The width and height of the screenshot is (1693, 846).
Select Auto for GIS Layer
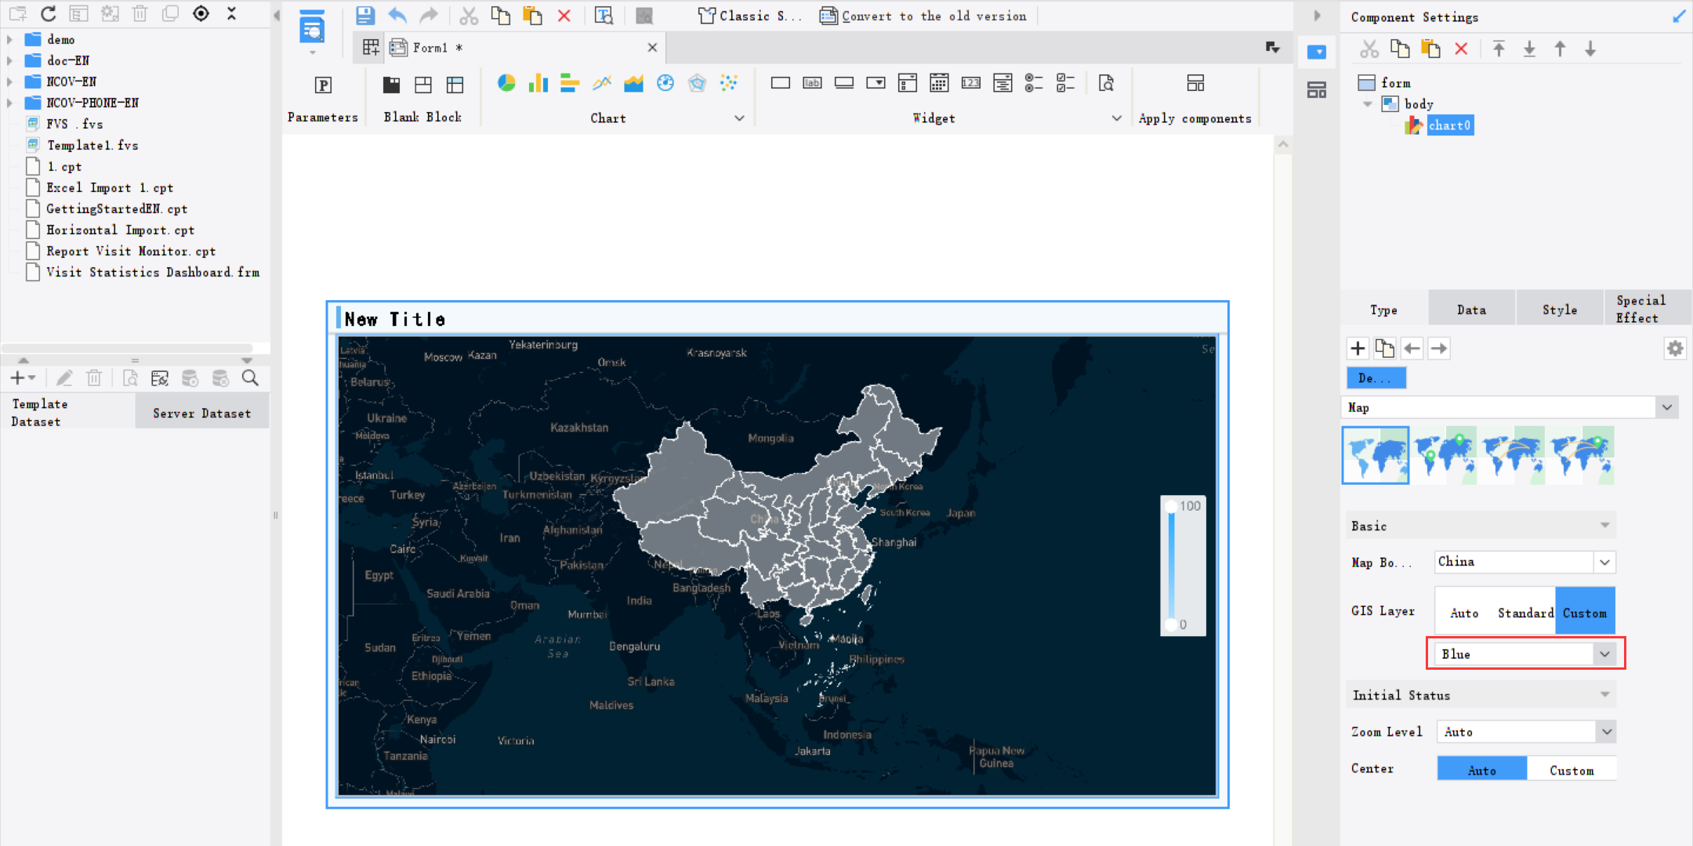click(1463, 613)
